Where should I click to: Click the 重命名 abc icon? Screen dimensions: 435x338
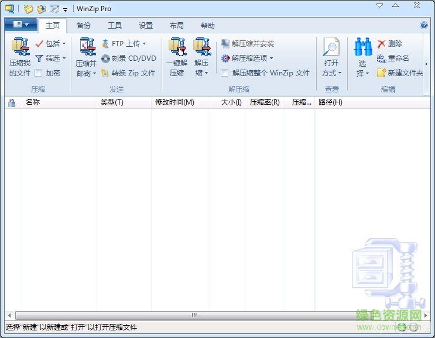click(382, 58)
